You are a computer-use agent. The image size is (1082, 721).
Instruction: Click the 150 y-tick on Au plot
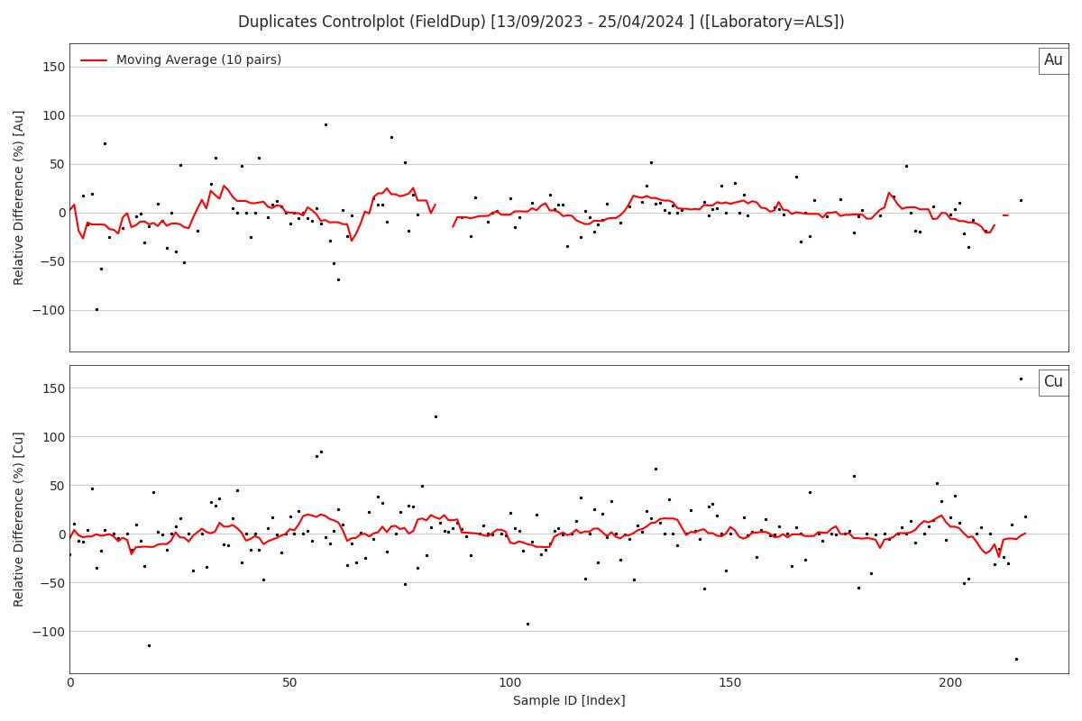[53, 67]
